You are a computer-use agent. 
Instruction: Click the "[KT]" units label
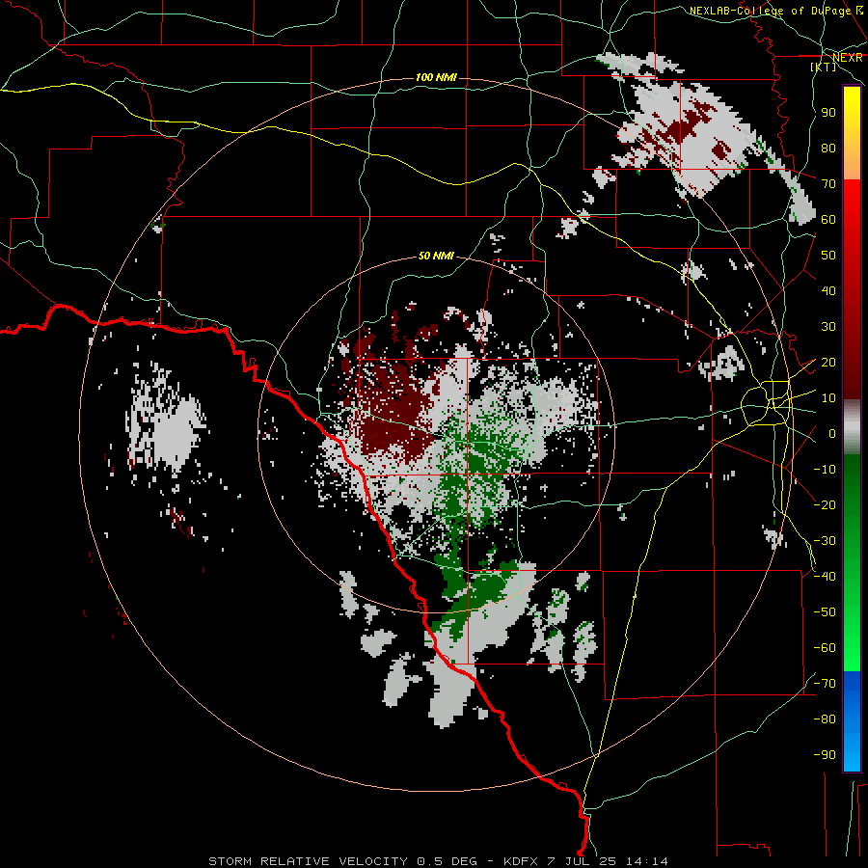(824, 67)
